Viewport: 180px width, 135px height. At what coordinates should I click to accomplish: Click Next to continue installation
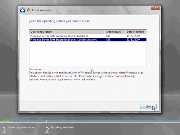click(148, 107)
